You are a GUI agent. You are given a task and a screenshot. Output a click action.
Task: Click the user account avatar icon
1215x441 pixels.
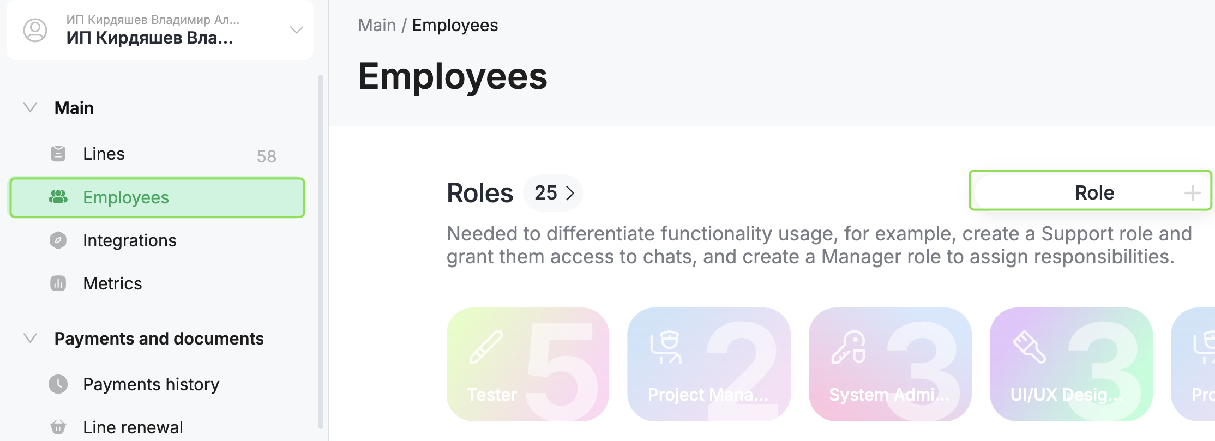click(x=35, y=30)
